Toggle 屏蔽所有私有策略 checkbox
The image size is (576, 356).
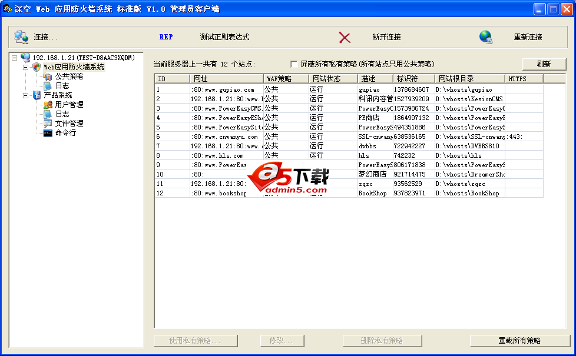(293, 64)
